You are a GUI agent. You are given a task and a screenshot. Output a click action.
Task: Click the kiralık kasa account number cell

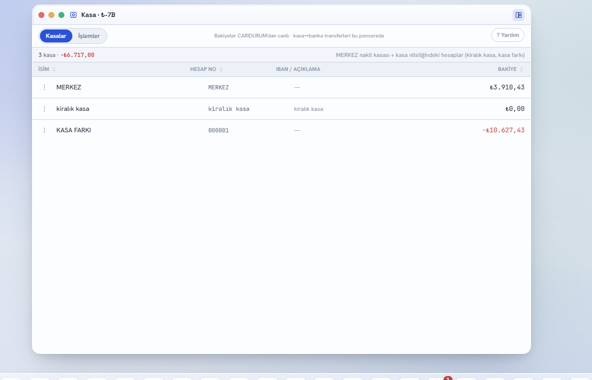point(229,109)
